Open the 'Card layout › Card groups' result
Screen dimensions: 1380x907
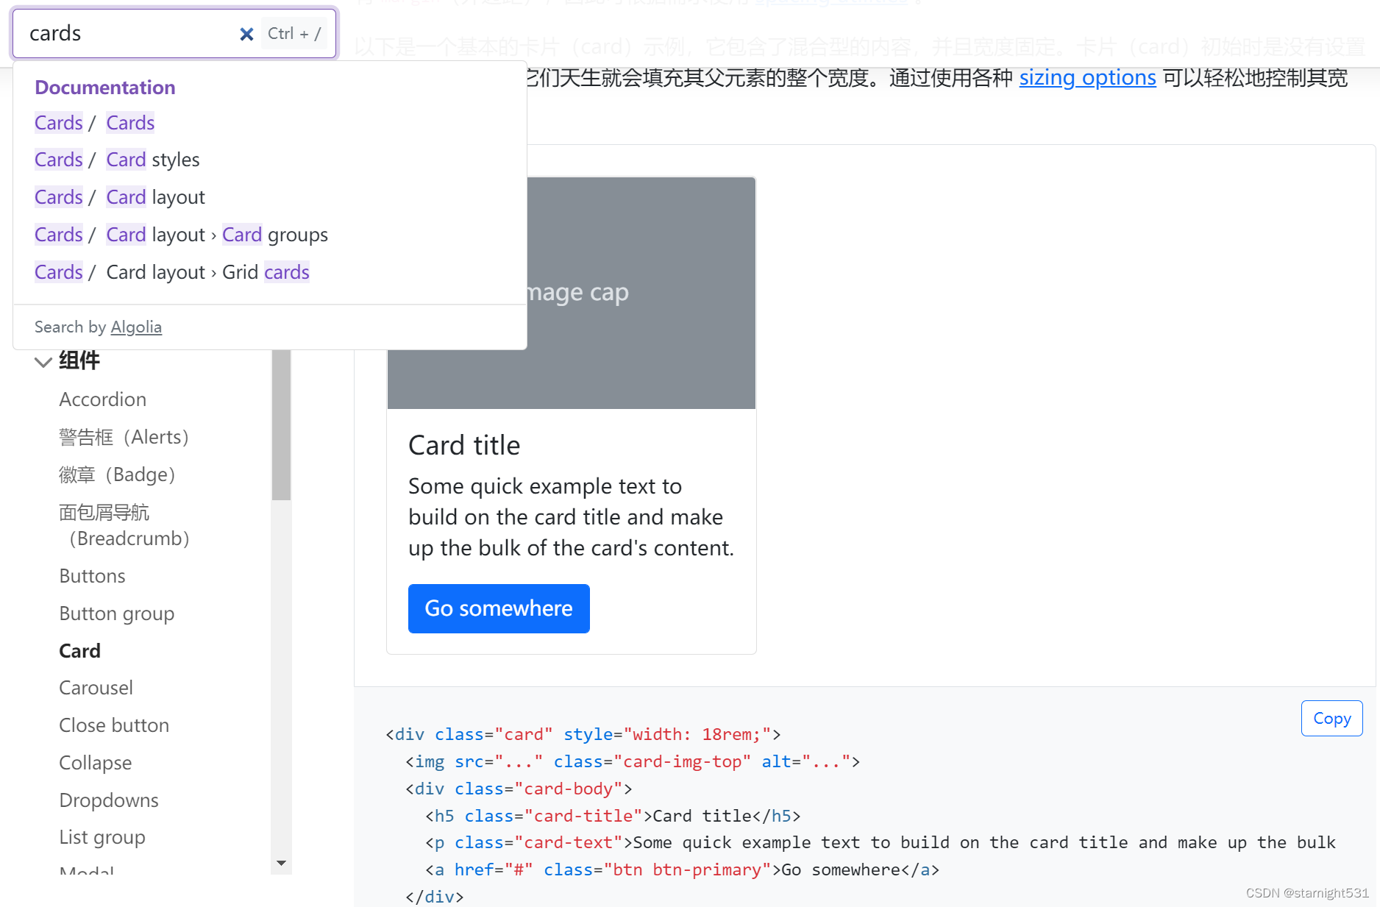click(181, 235)
